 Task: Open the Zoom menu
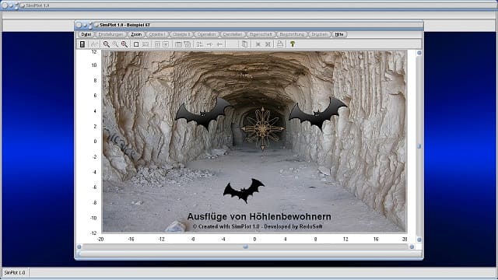pyautogui.click(x=136, y=34)
